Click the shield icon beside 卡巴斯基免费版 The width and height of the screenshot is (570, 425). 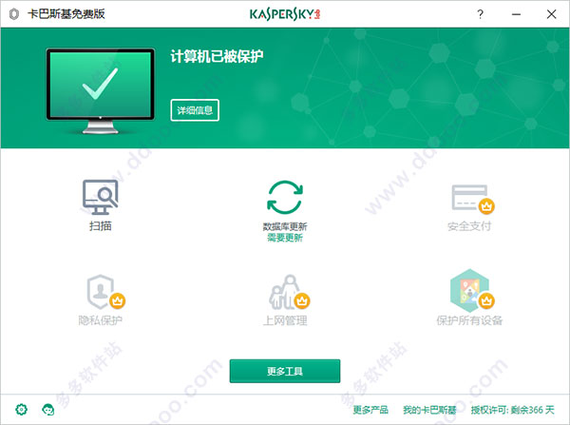coord(14,14)
